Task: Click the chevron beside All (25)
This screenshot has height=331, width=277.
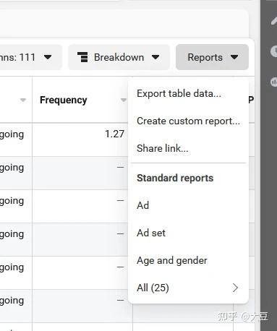Action: click(235, 288)
